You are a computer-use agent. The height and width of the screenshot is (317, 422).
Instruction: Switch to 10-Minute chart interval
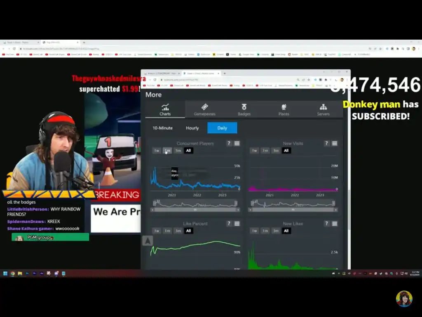[162, 128]
